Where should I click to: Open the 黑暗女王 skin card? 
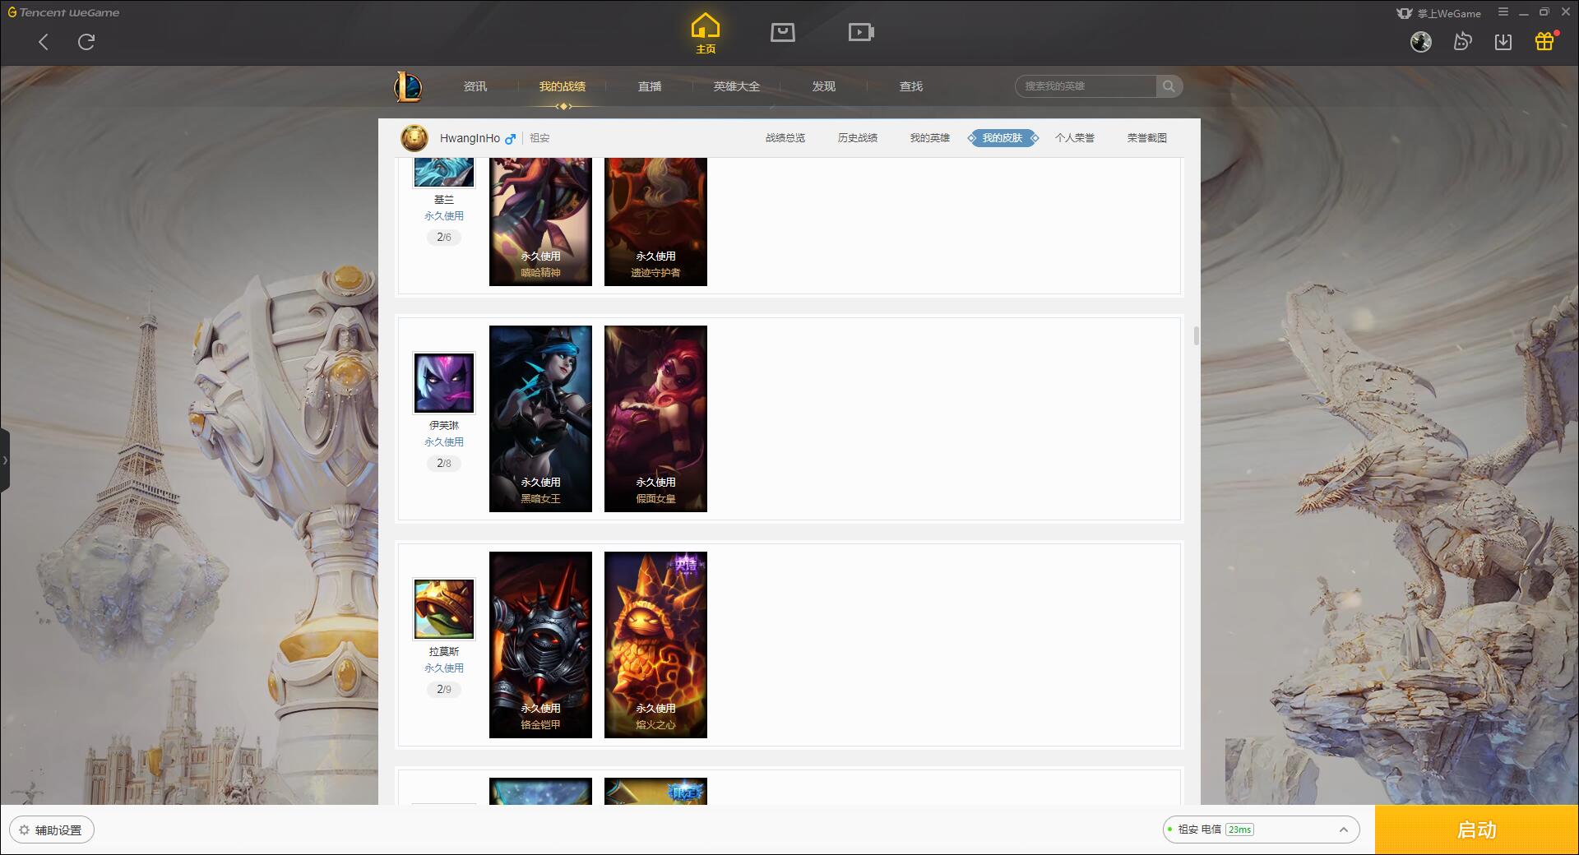[x=540, y=418]
